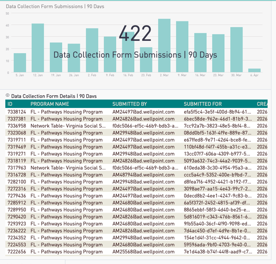The width and height of the screenshot is (276, 264).
Task: Select the 9. Mar bar in chart
Action: [x=182, y=47]
